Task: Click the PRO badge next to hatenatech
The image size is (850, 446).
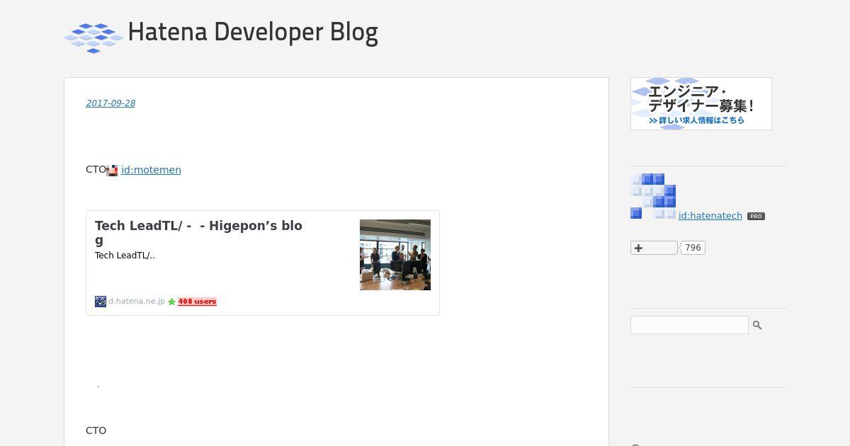Action: [x=756, y=217]
